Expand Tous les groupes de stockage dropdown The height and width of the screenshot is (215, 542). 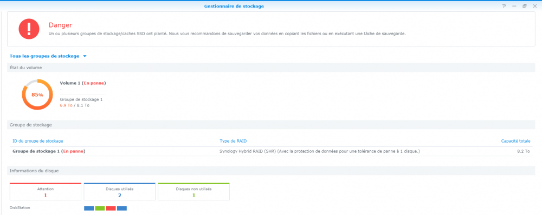tap(48, 56)
